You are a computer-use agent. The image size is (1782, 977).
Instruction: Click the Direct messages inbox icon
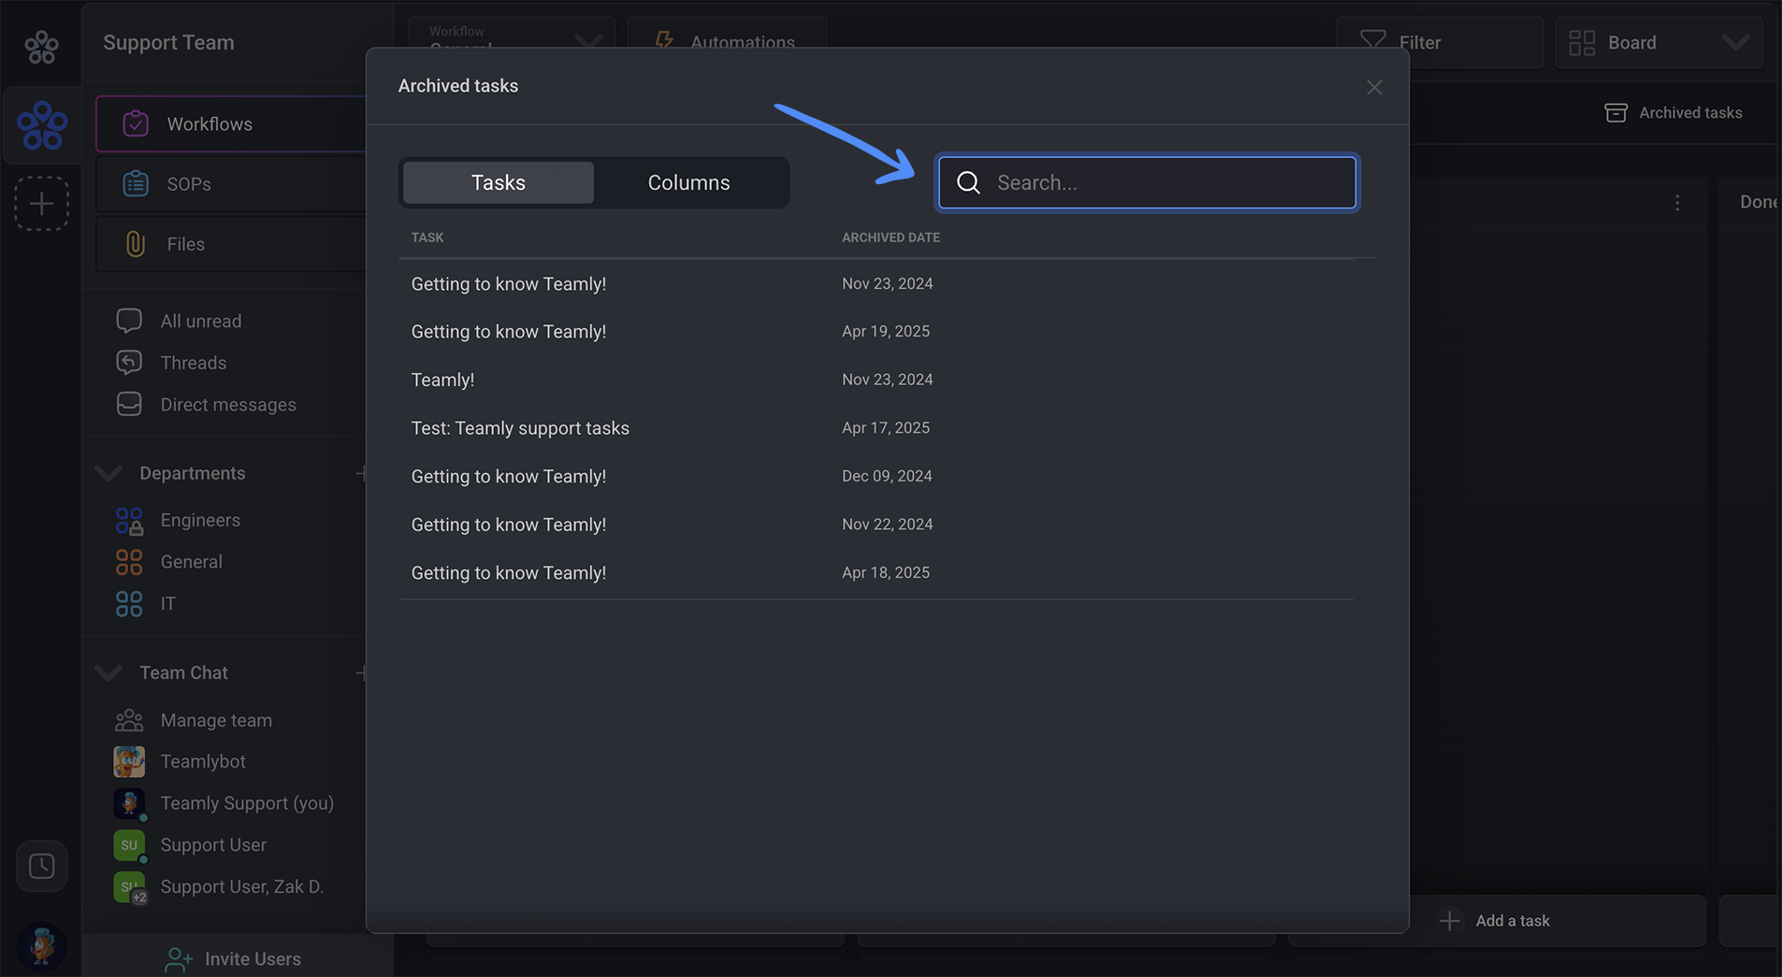129,404
